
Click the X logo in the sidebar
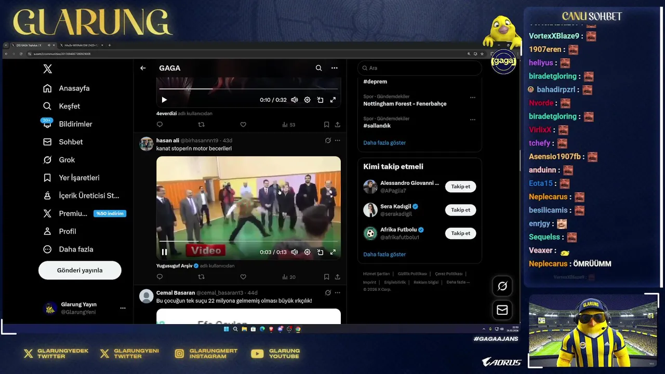coord(47,69)
